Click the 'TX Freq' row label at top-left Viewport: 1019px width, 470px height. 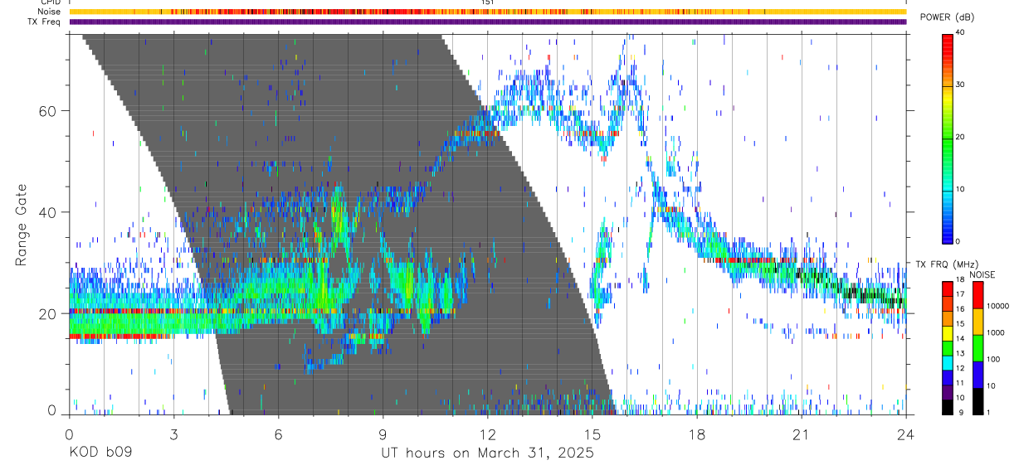(45, 22)
